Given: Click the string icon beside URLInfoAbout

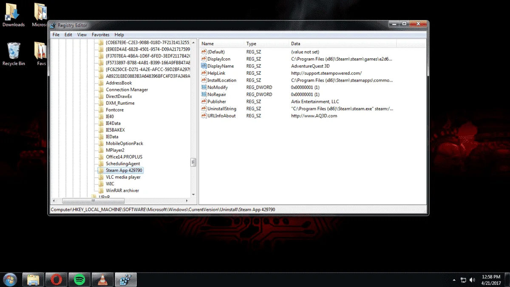Looking at the screenshot, I should click(x=204, y=116).
